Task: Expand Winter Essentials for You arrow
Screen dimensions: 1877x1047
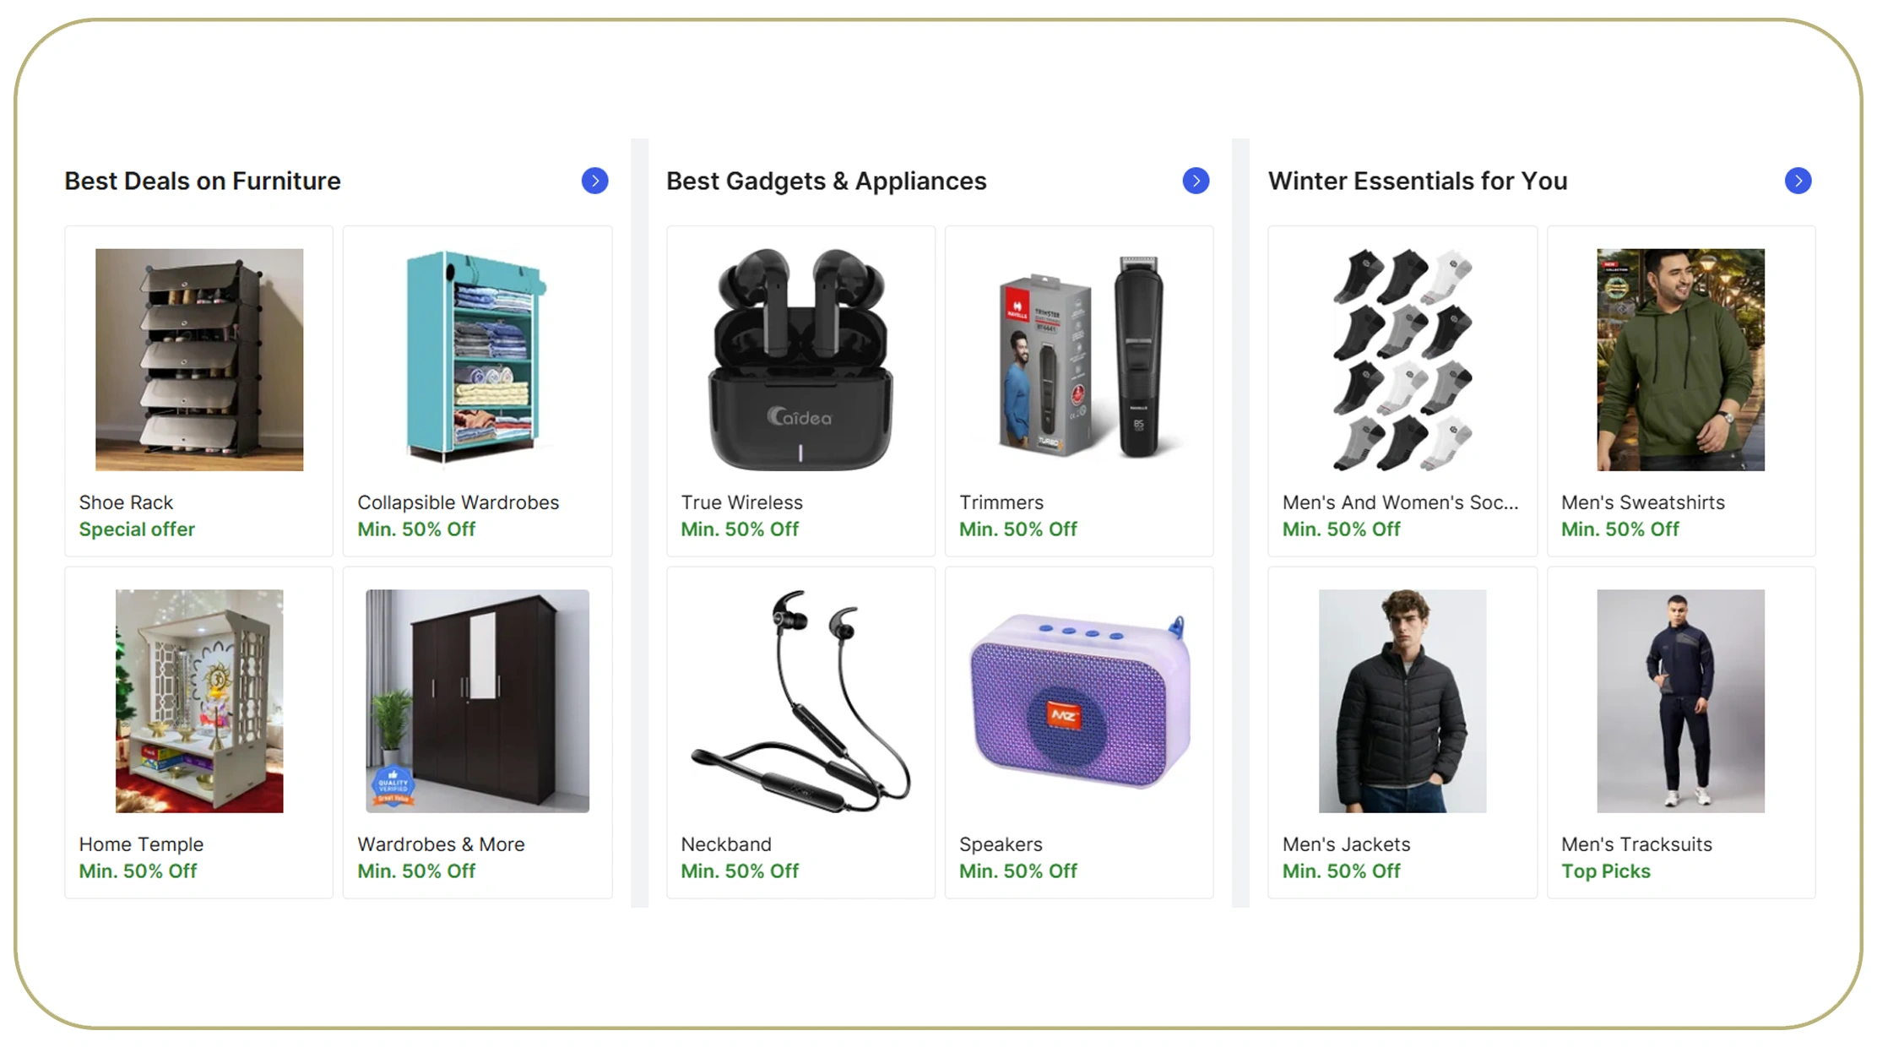Action: pyautogui.click(x=1798, y=181)
